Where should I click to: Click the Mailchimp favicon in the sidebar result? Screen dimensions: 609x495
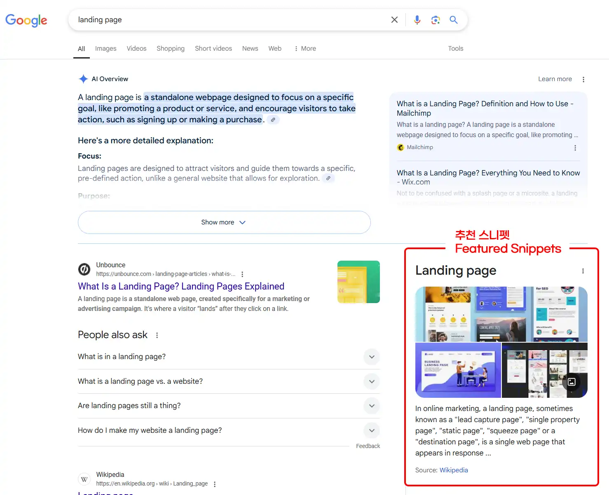pos(401,147)
